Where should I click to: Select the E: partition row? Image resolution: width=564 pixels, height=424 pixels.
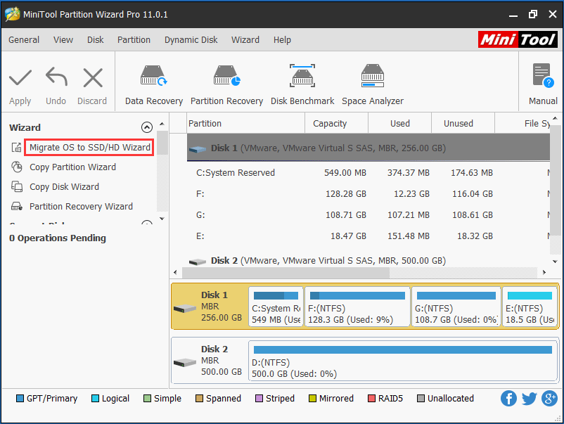pos(368,236)
